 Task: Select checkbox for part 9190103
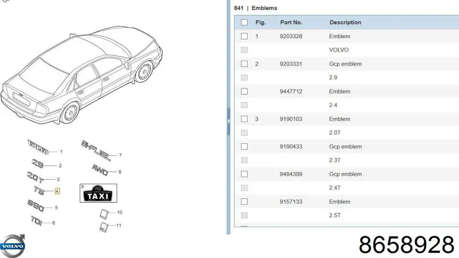pyautogui.click(x=244, y=119)
